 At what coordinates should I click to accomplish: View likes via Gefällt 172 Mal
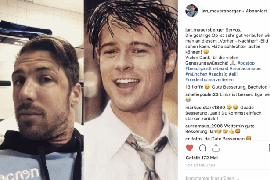click(202, 158)
